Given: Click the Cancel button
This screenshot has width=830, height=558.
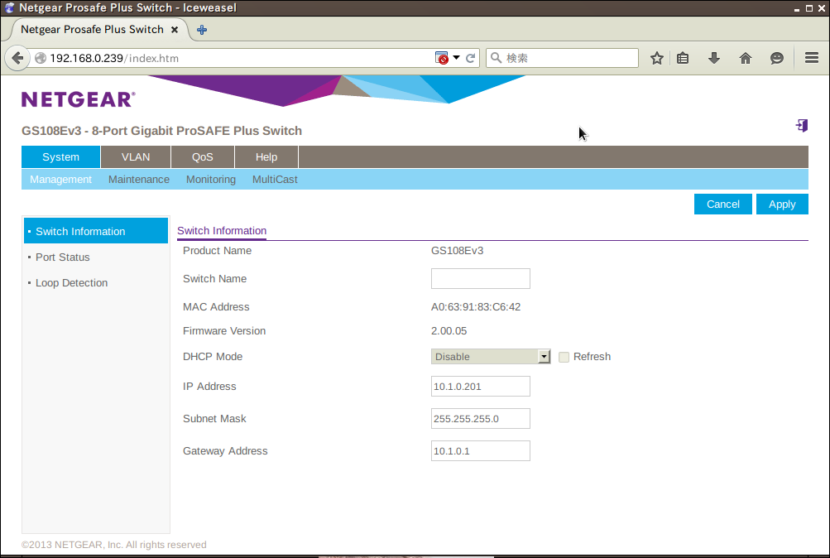Looking at the screenshot, I should point(723,204).
